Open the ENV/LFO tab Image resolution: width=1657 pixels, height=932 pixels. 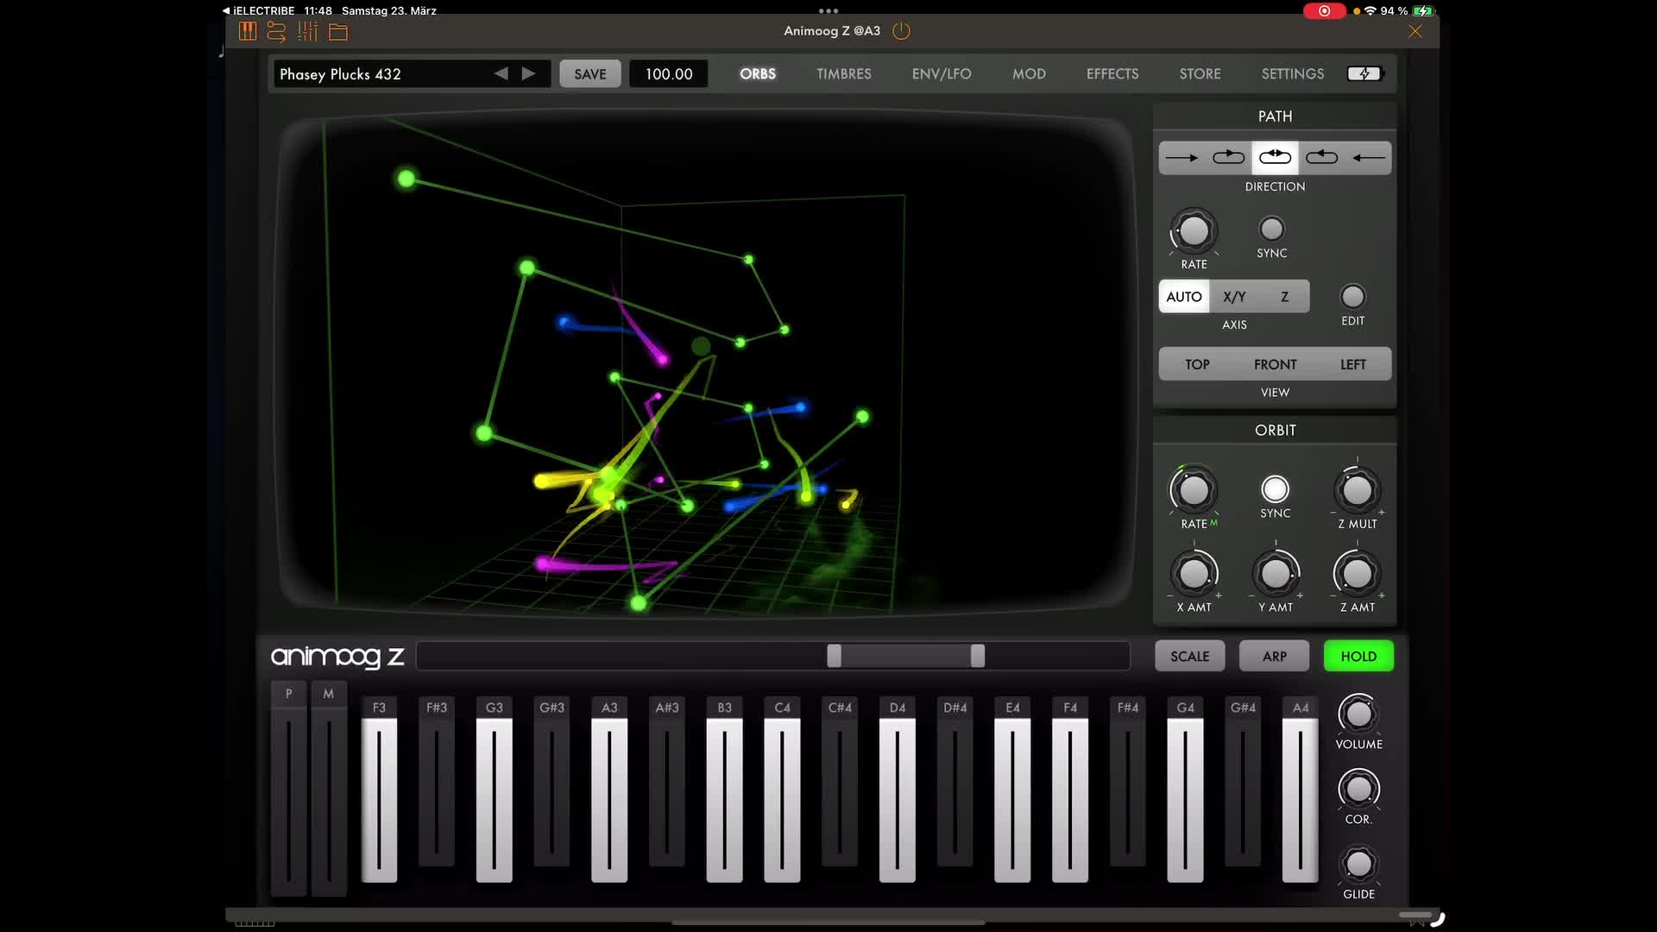click(x=941, y=74)
